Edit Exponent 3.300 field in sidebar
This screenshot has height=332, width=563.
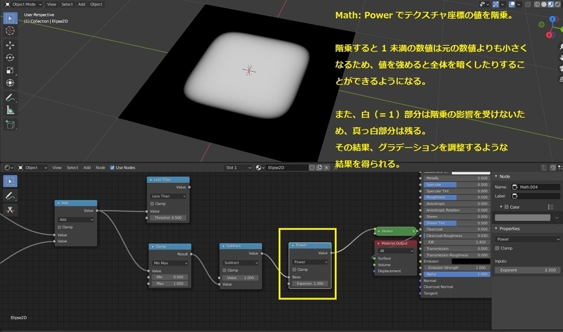click(x=527, y=270)
